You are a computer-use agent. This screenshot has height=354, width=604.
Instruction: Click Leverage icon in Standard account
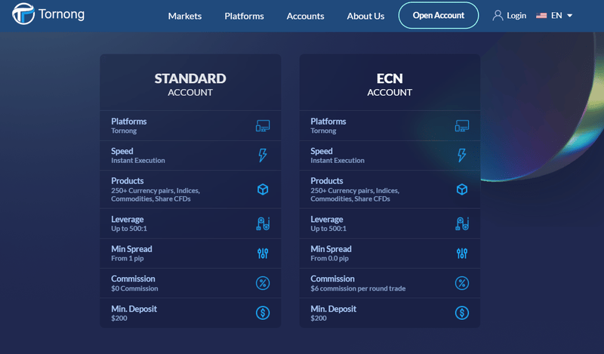click(263, 224)
